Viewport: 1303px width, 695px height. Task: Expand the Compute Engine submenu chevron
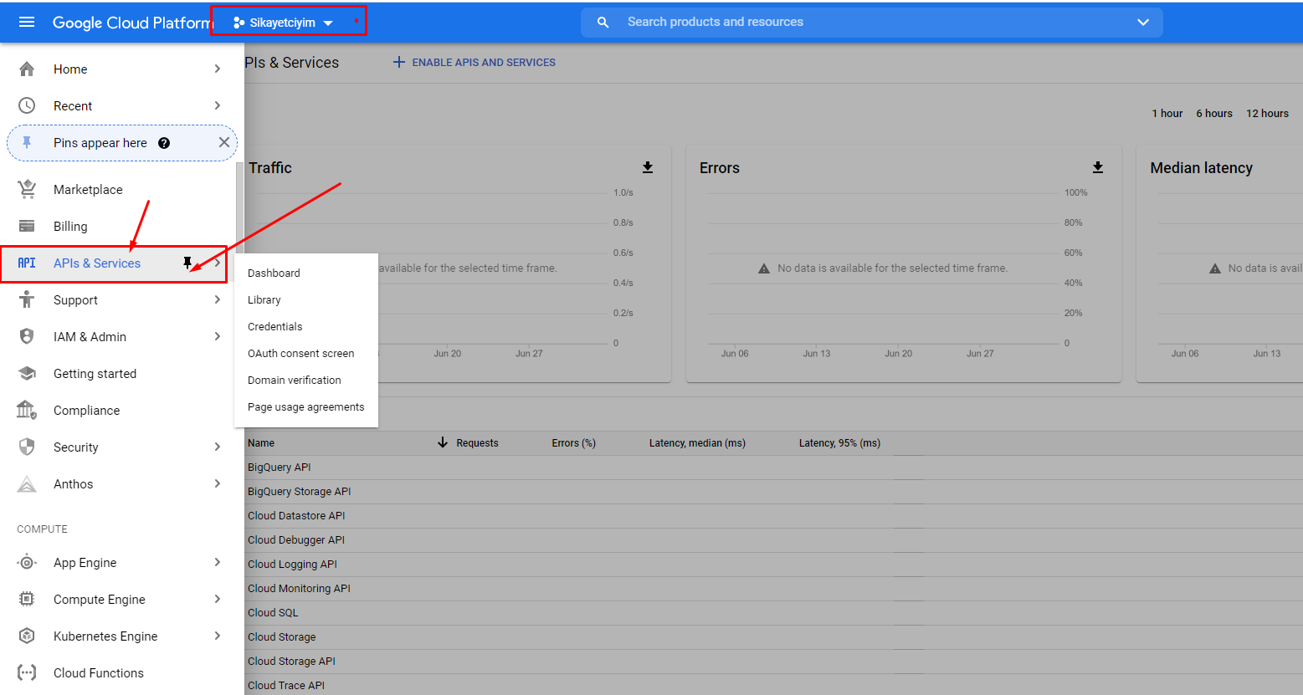218,599
